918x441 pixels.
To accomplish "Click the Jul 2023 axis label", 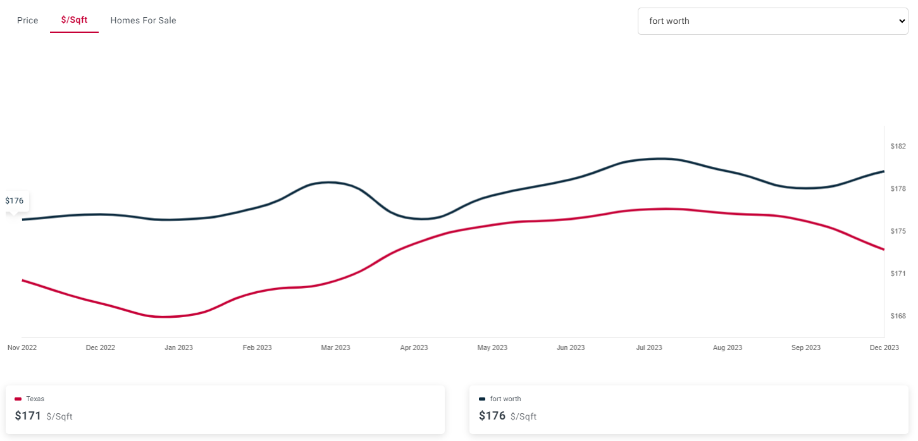I will tap(649, 347).
